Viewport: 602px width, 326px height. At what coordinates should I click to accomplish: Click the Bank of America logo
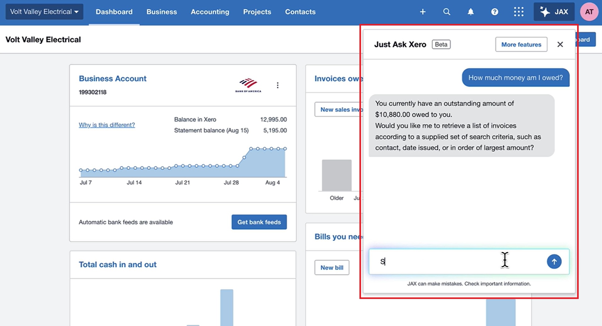(x=248, y=85)
